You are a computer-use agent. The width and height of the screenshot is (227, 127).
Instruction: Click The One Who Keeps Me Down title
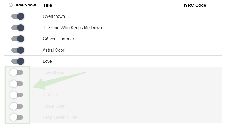72,28
